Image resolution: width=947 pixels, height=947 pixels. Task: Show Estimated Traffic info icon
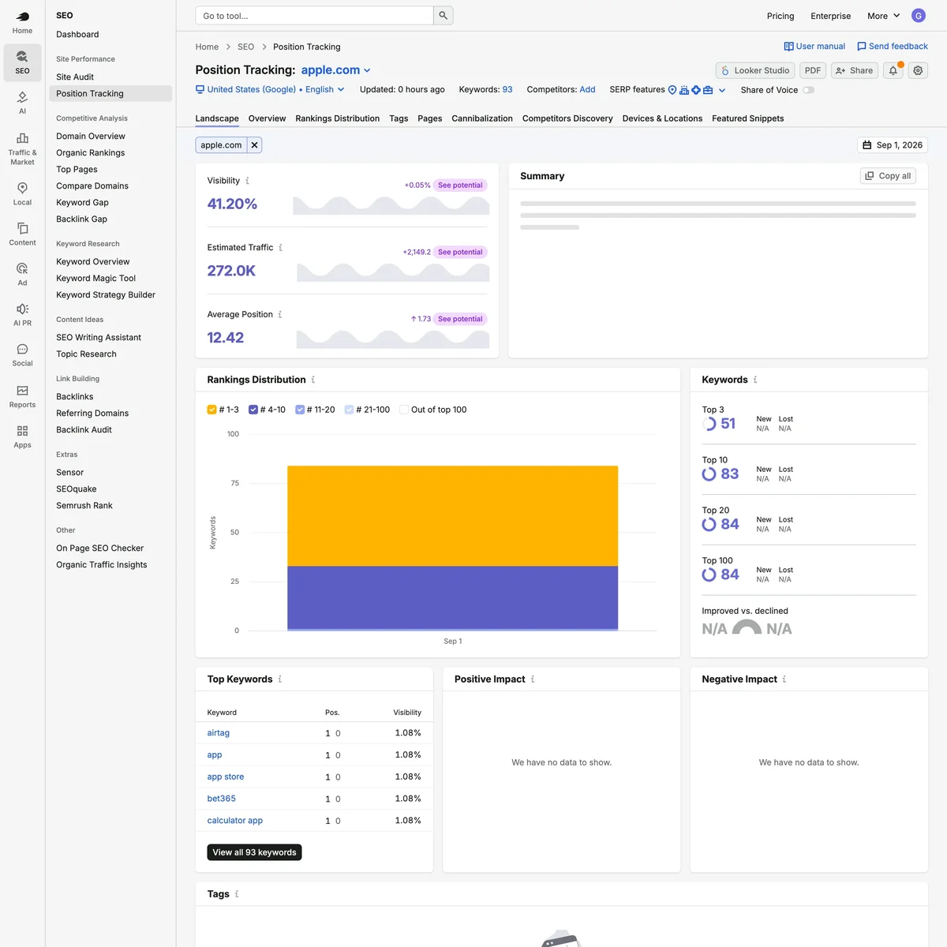pos(280,248)
